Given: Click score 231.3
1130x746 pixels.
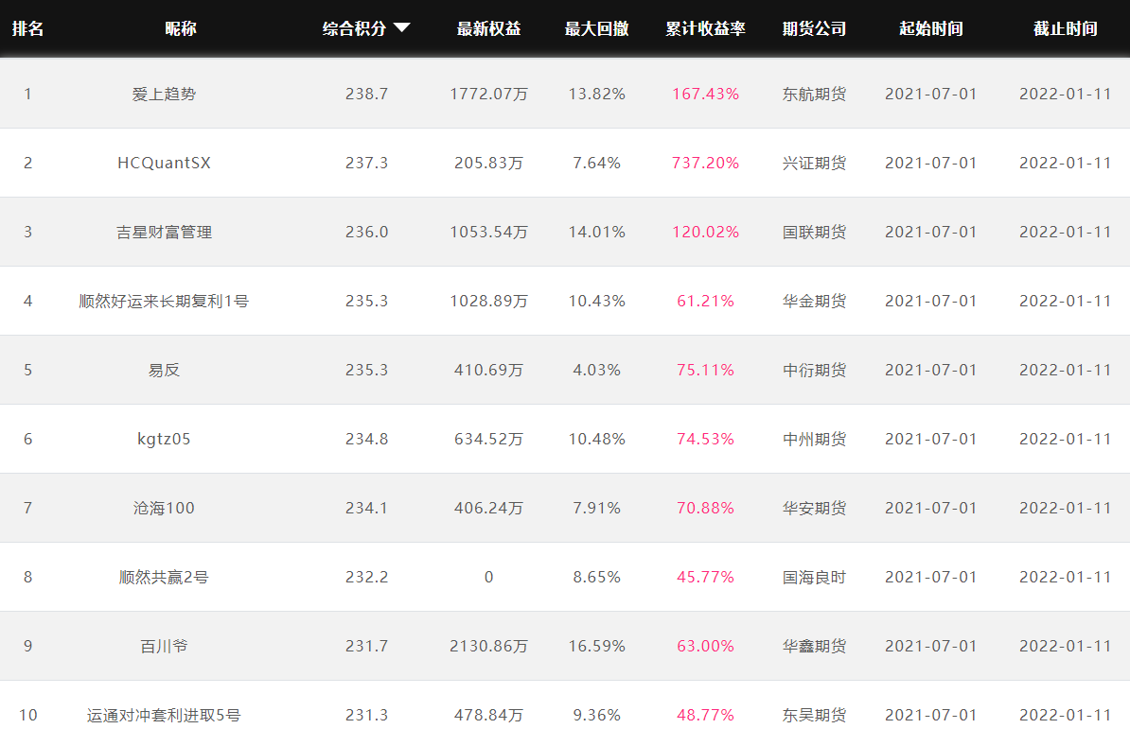Looking at the screenshot, I should tap(367, 716).
